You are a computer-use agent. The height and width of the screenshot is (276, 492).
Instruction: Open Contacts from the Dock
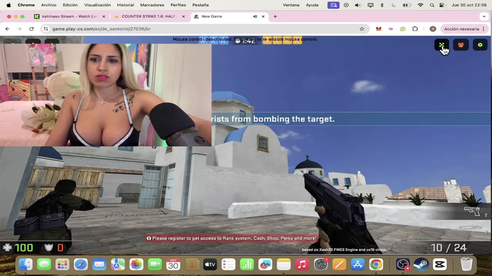(x=192, y=264)
